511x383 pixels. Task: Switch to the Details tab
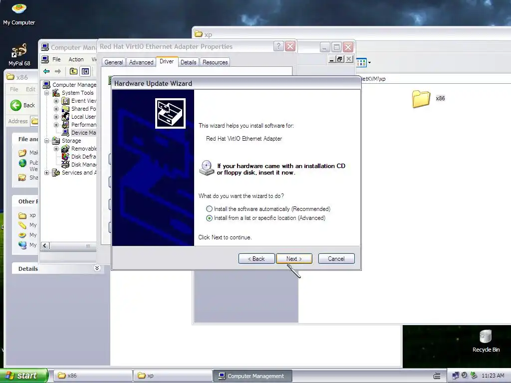(188, 62)
